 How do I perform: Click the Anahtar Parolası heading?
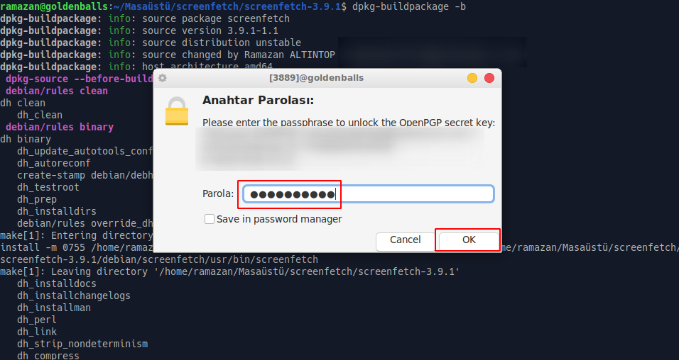258,101
